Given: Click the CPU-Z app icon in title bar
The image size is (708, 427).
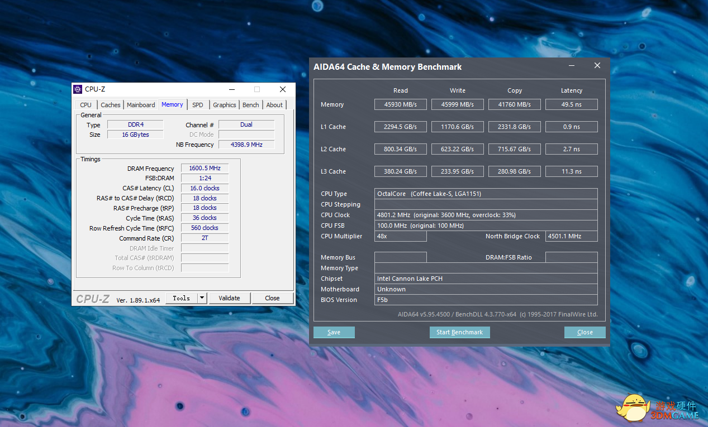Looking at the screenshot, I should click(78, 89).
